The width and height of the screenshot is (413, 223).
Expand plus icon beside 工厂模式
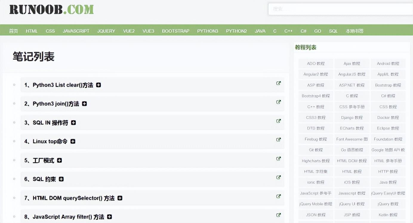(59, 160)
